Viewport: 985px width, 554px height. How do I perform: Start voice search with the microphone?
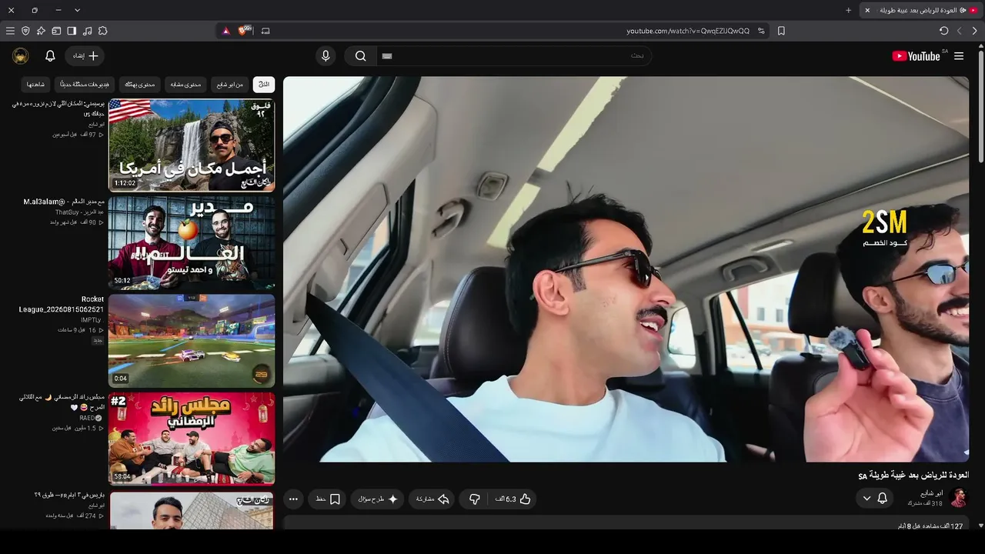(x=326, y=56)
